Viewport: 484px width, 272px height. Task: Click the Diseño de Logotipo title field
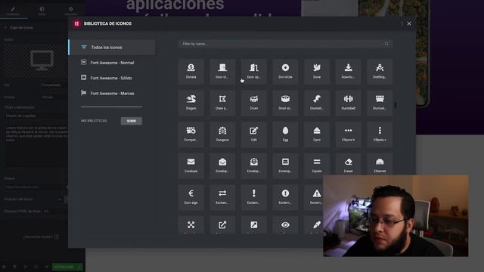point(36,116)
